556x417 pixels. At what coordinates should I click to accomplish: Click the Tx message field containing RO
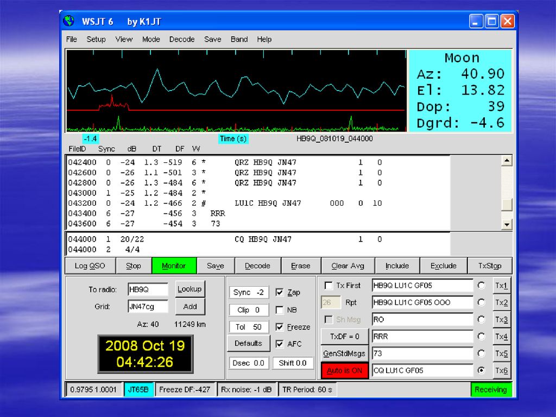422,319
